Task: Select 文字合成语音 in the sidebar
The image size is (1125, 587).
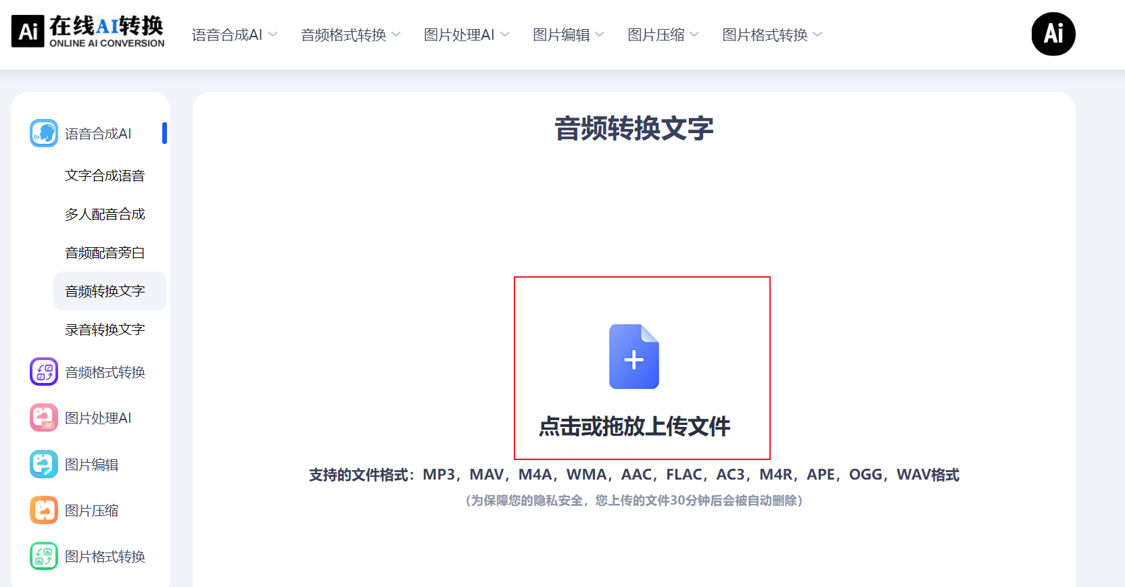Action: (105, 176)
